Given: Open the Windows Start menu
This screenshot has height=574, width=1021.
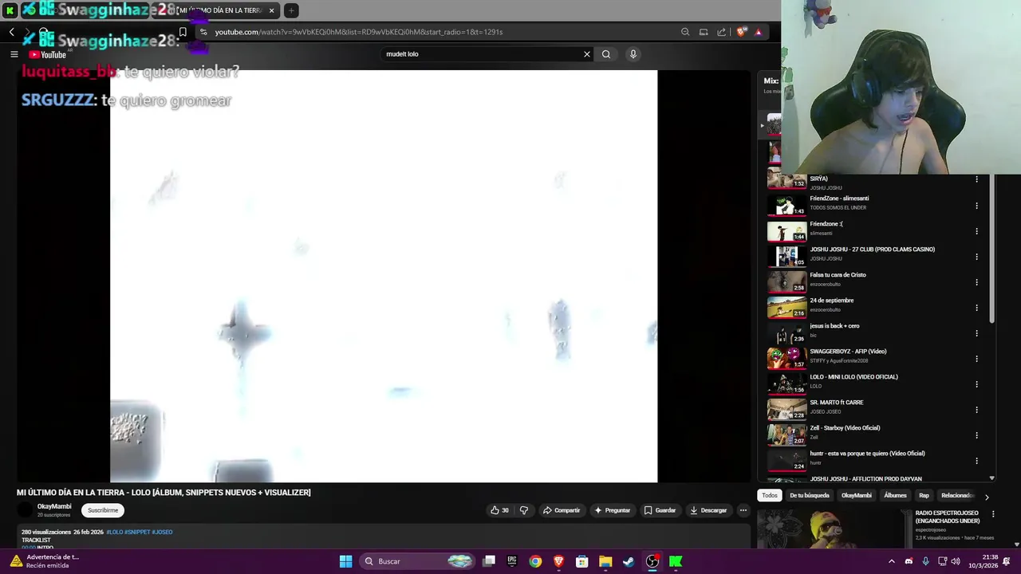Looking at the screenshot, I should tap(345, 561).
